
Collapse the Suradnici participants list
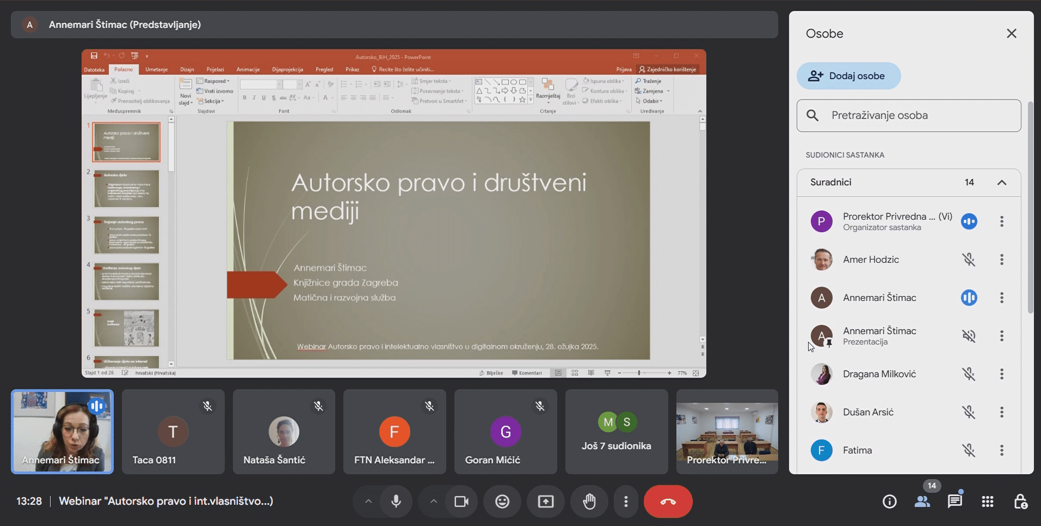click(x=1002, y=183)
